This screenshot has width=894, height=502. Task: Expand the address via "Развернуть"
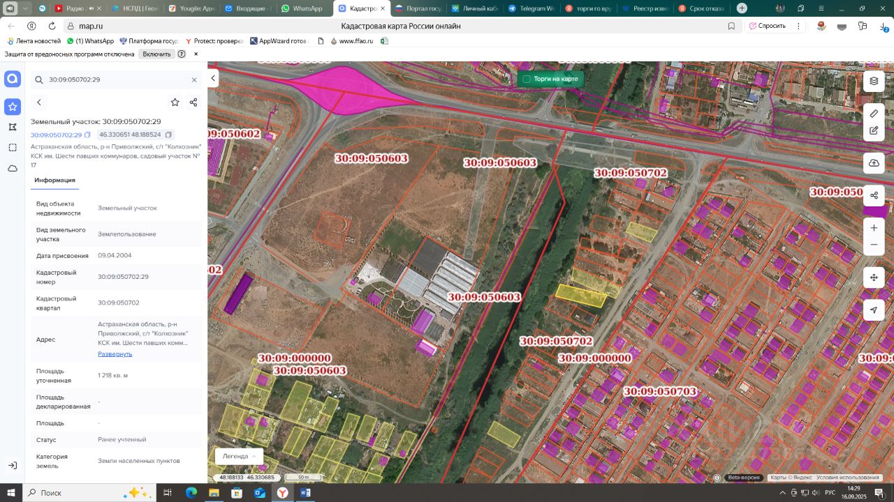click(115, 353)
